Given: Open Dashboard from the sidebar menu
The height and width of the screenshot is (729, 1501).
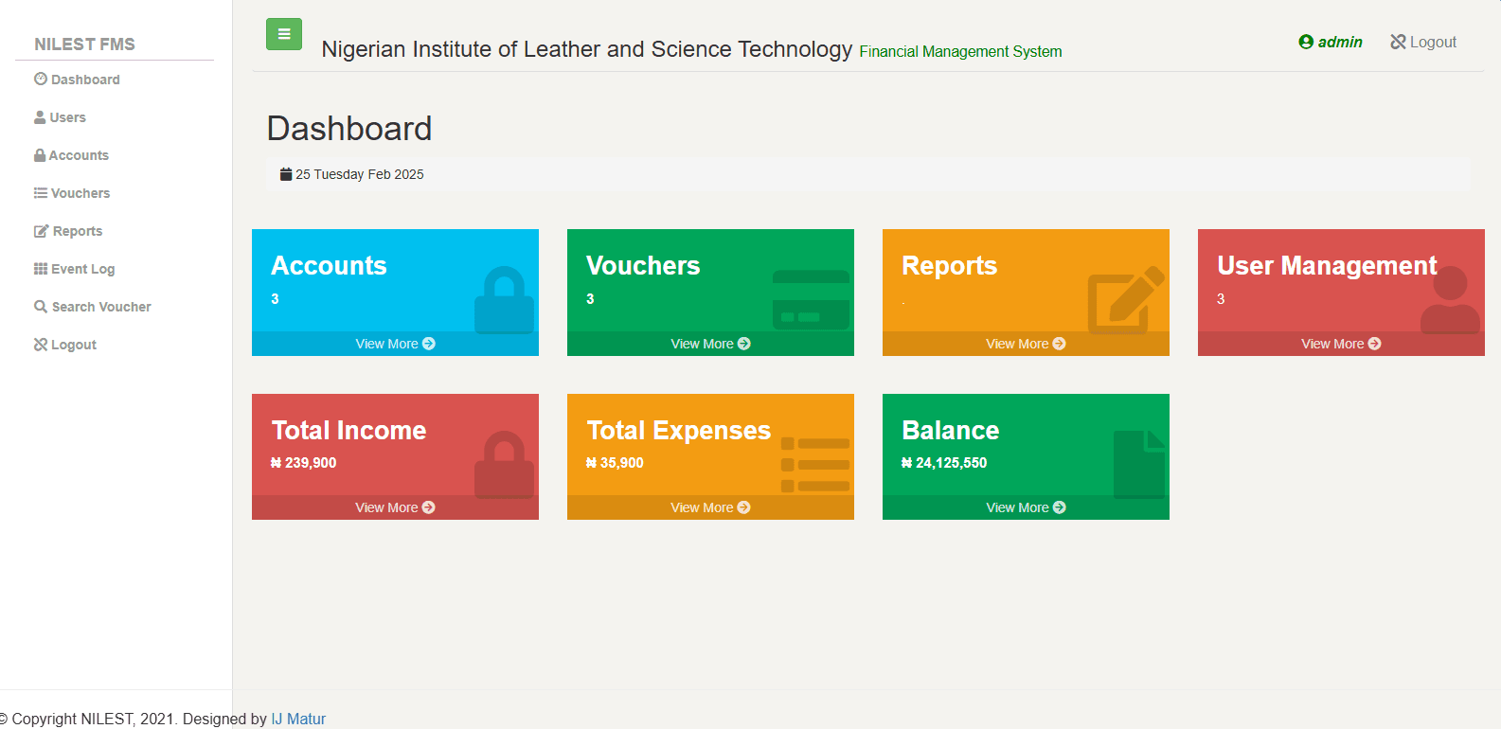Looking at the screenshot, I should click(77, 80).
